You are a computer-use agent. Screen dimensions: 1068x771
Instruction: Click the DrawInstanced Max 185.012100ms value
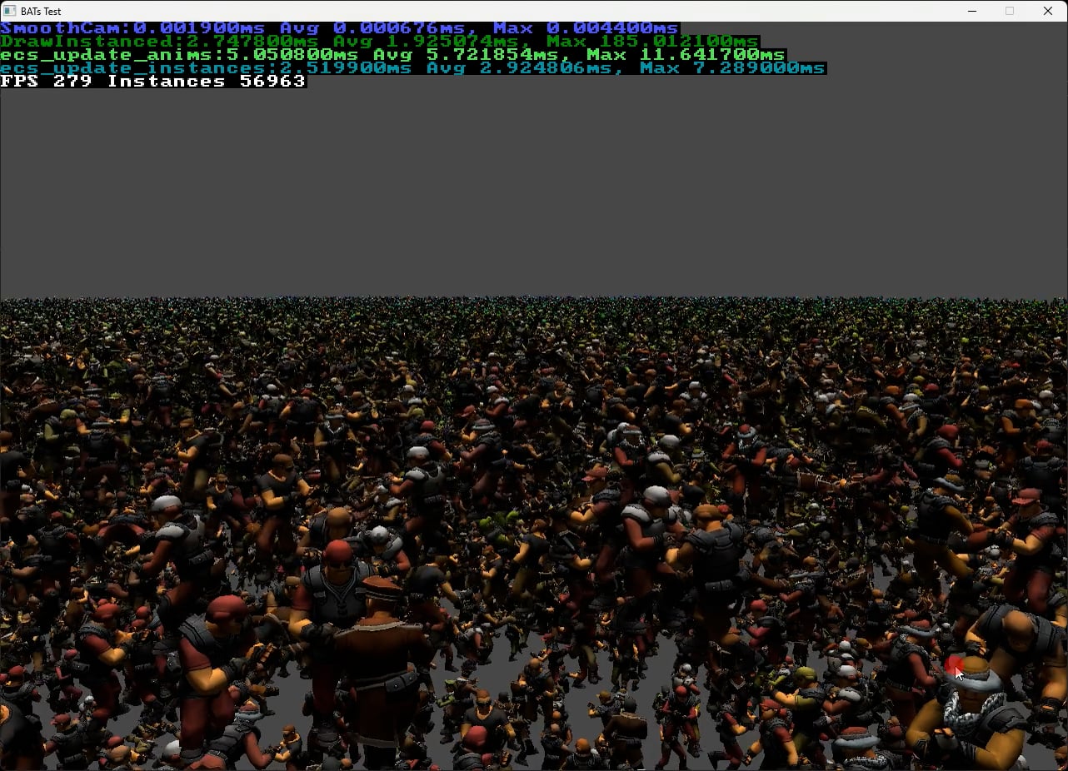(x=653, y=42)
